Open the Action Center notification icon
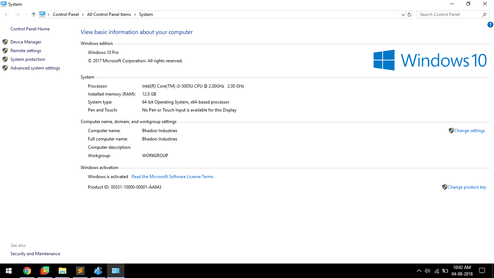494x278 pixels. (482, 271)
